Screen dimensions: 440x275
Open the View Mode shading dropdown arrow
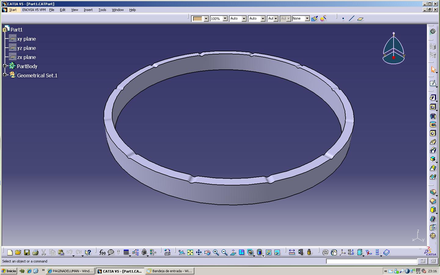pos(263,256)
